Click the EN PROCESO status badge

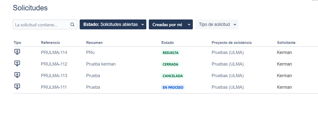(x=173, y=87)
